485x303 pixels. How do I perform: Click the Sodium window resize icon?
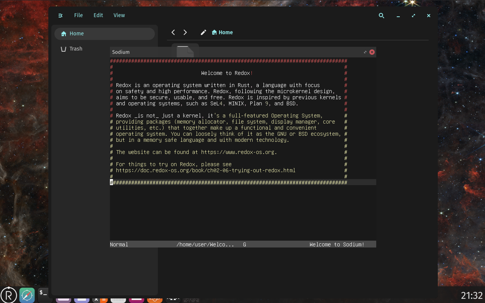click(x=365, y=52)
